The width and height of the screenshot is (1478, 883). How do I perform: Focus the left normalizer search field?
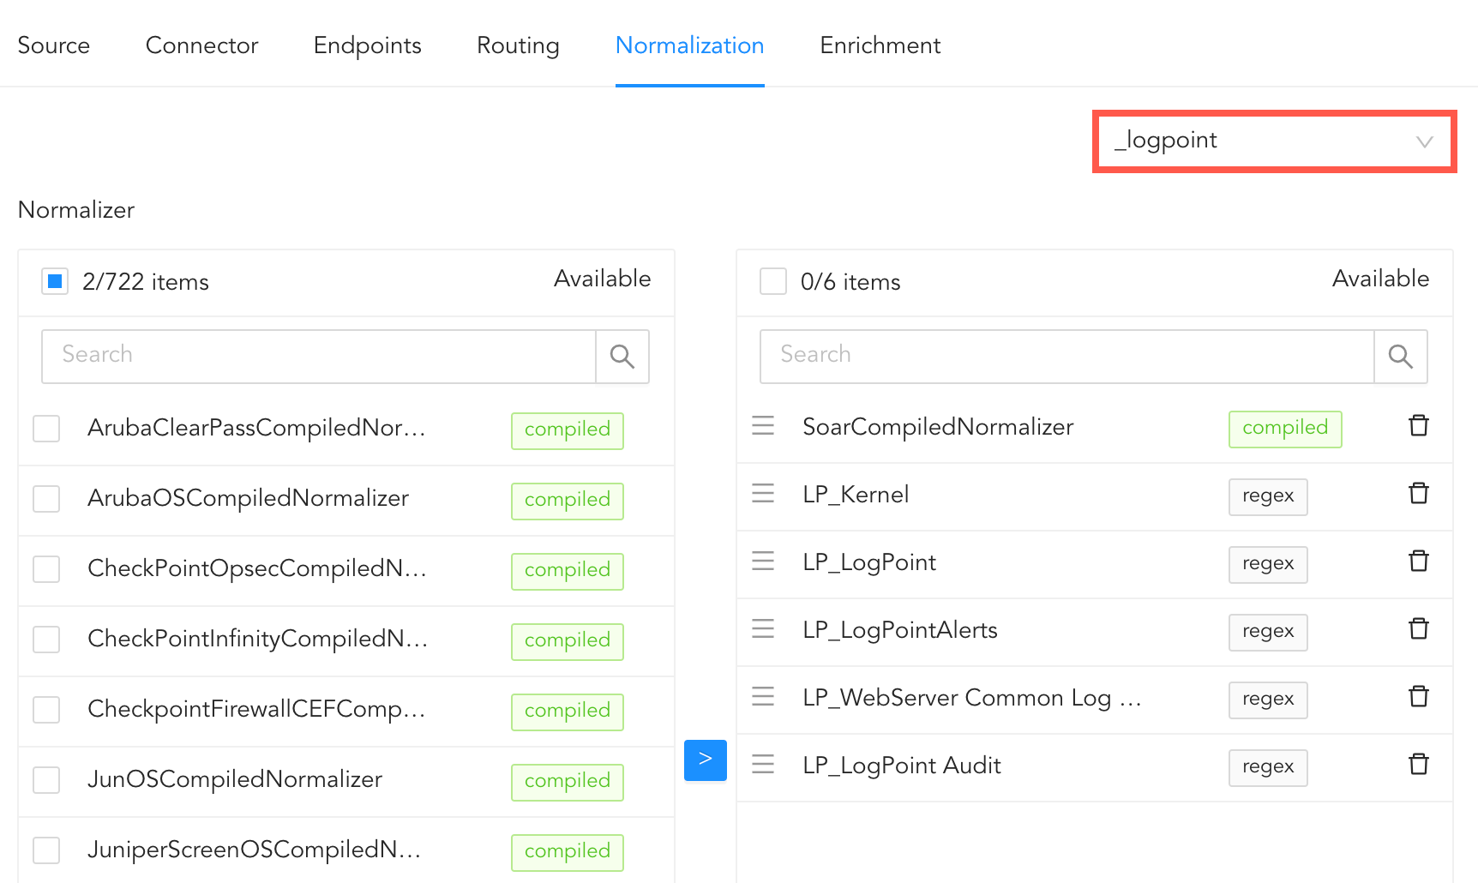tap(319, 357)
